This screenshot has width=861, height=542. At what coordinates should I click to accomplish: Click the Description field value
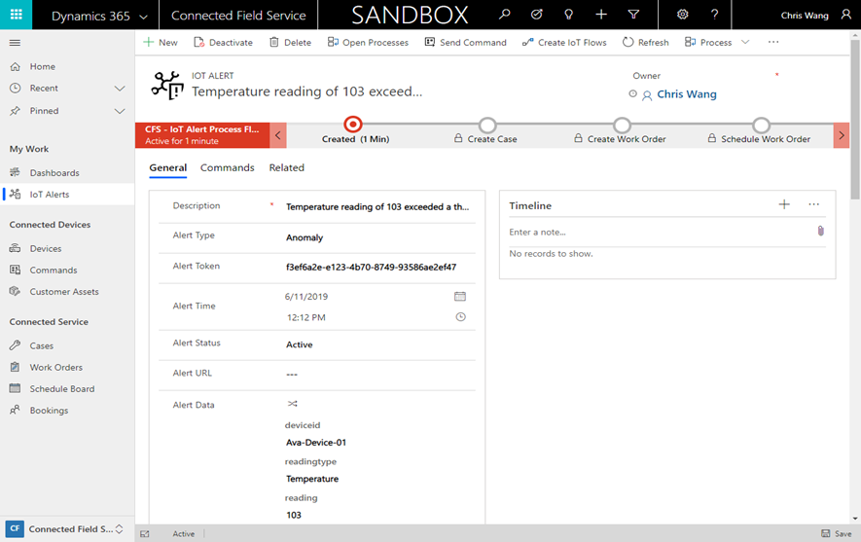click(377, 207)
